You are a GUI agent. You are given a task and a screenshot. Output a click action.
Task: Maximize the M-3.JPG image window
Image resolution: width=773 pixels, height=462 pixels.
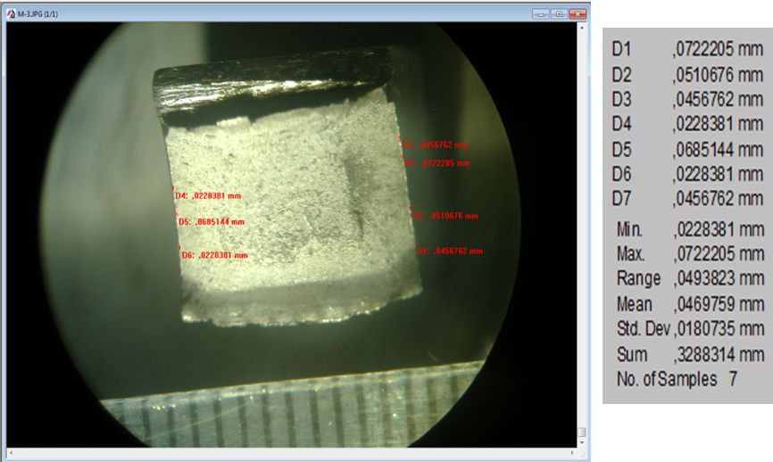click(x=559, y=13)
